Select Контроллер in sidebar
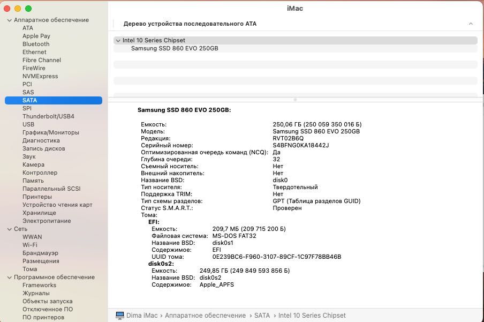This screenshot has width=484, height=322. click(x=40, y=173)
